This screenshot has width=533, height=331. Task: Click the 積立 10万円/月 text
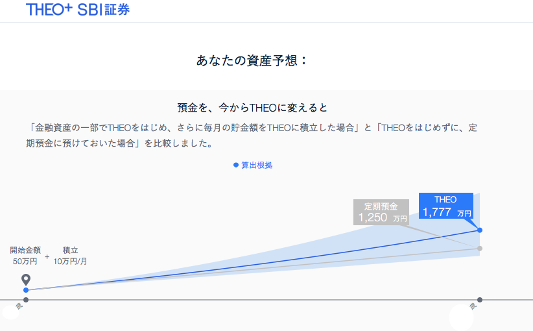70,256
